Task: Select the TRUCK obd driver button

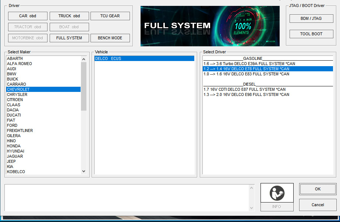Action: tap(69, 16)
